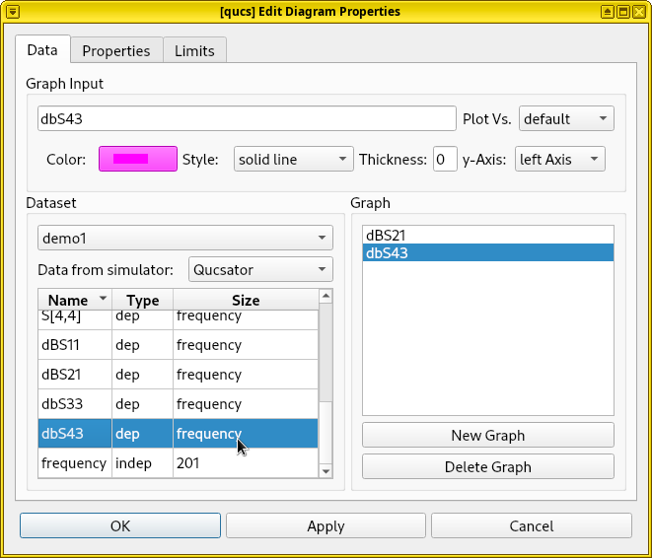652x558 pixels.
Task: Switch to the Limits tab
Action: click(194, 51)
